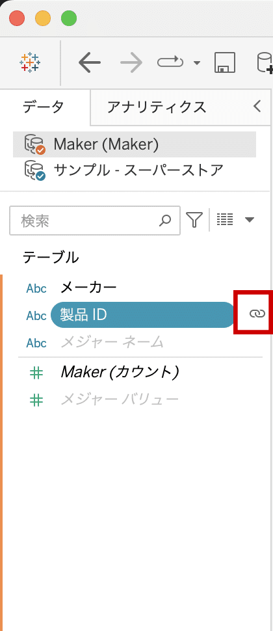273x631 pixels.
Task: Click the save workbook icon
Action: click(225, 63)
